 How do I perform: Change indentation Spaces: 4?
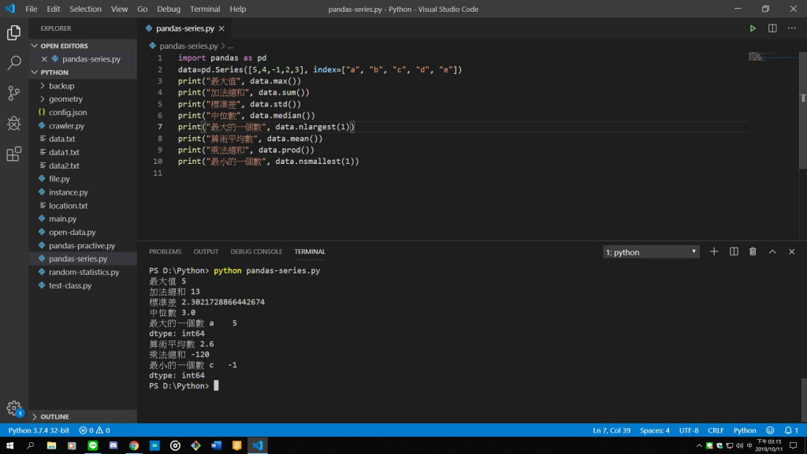coord(655,430)
